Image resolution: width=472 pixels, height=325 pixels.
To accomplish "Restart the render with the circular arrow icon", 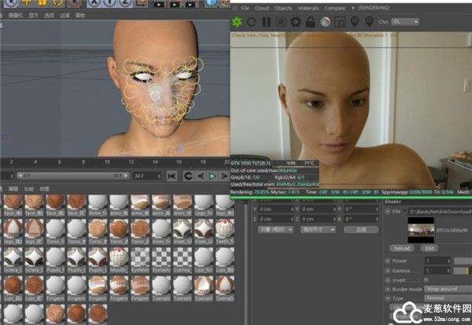I will pyautogui.click(x=252, y=21).
